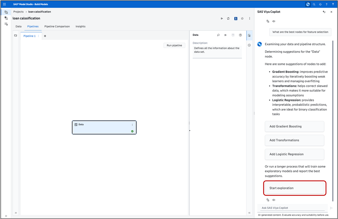Viewport: 338px width, 219px height.
Task: Select the Data node on the canvas
Action: click(x=104, y=127)
